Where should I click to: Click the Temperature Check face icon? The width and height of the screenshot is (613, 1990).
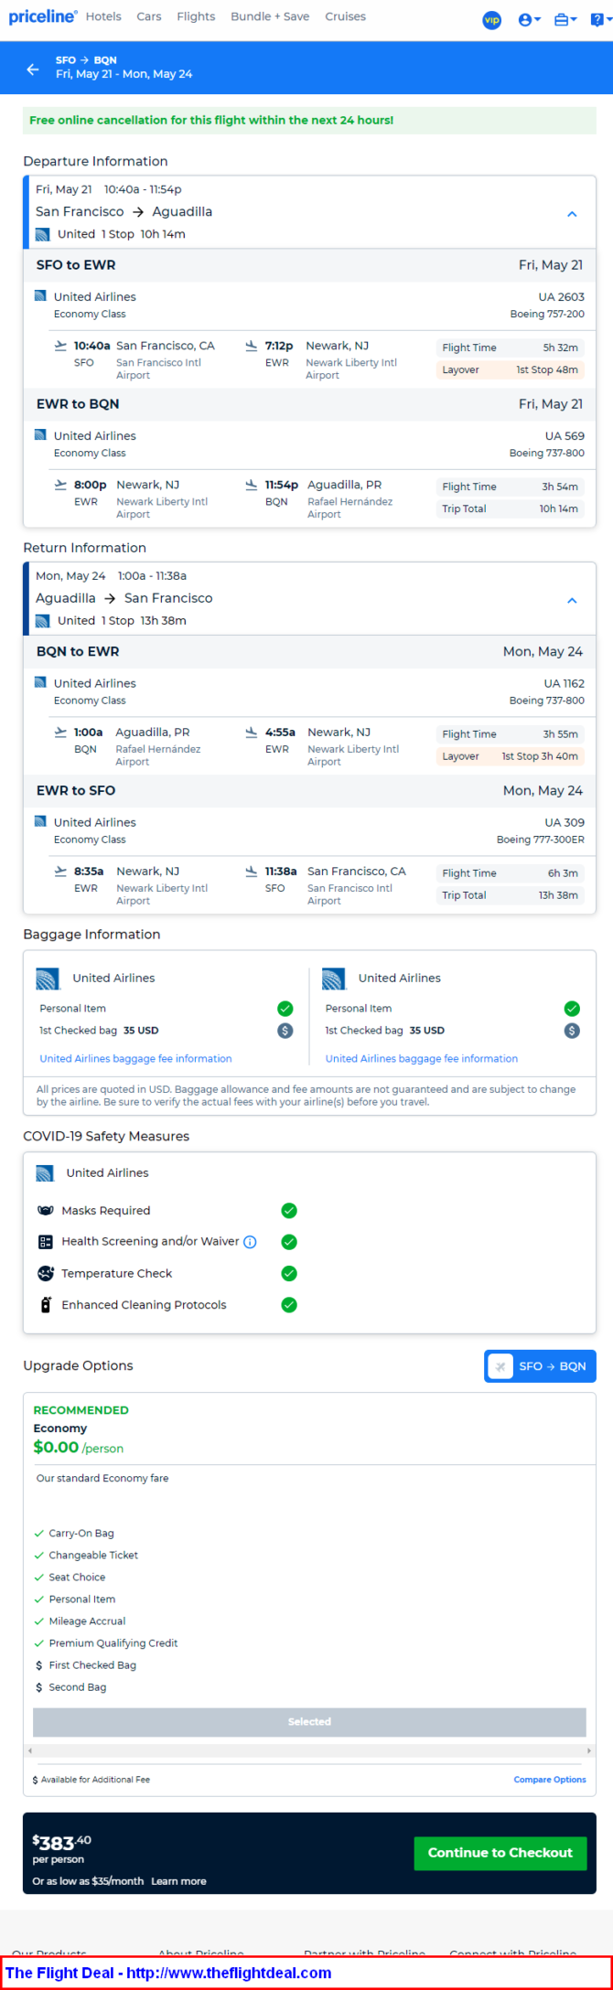[46, 1273]
